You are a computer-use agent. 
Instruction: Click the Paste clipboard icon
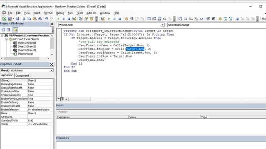[34, 19]
